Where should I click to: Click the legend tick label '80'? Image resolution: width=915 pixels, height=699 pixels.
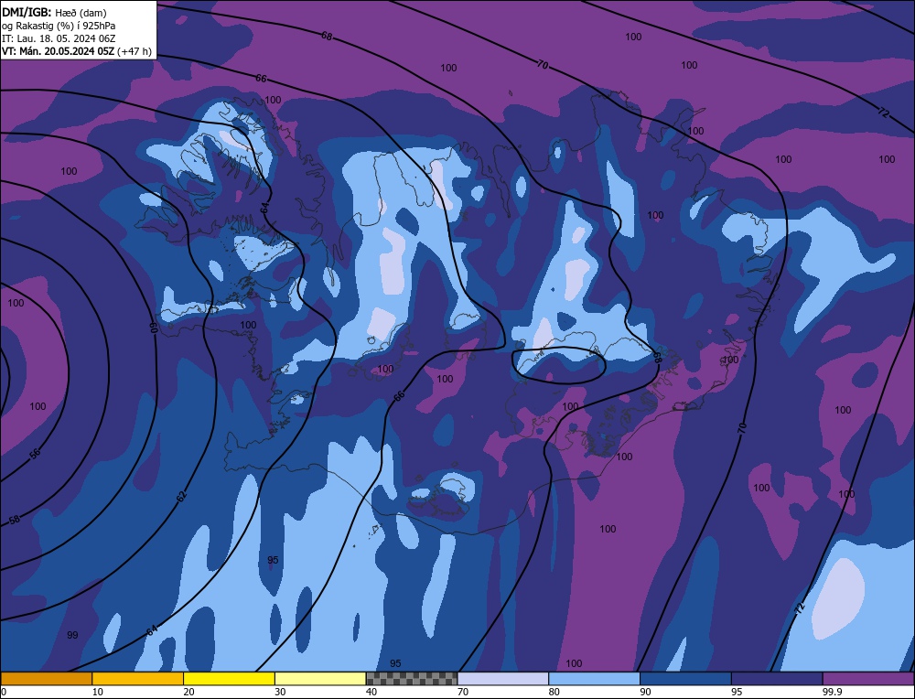click(554, 692)
